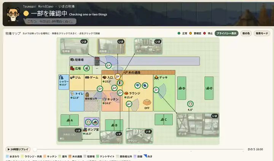Click the green 正常 legend dot
Screen dimensions: 274x161
pos(179,33)
